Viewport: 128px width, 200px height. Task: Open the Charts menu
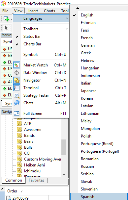(49, 11)
